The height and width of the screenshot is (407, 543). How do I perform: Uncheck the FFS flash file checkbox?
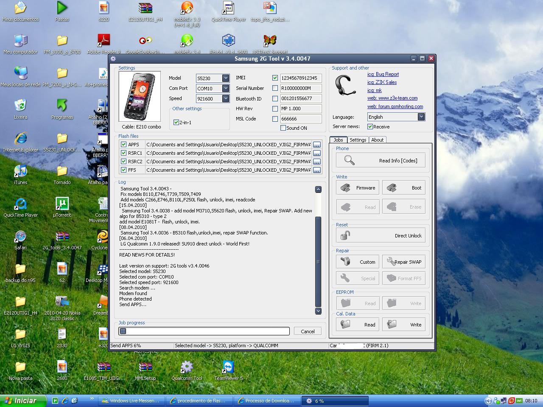[x=123, y=170]
